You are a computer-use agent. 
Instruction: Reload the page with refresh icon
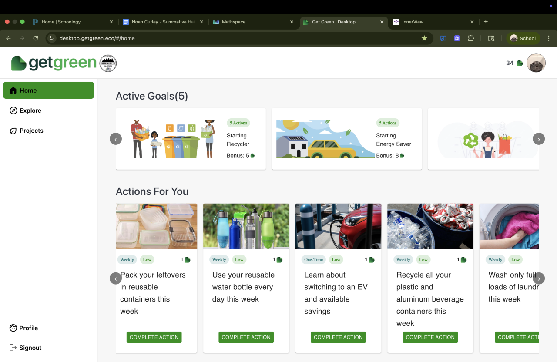tap(36, 38)
